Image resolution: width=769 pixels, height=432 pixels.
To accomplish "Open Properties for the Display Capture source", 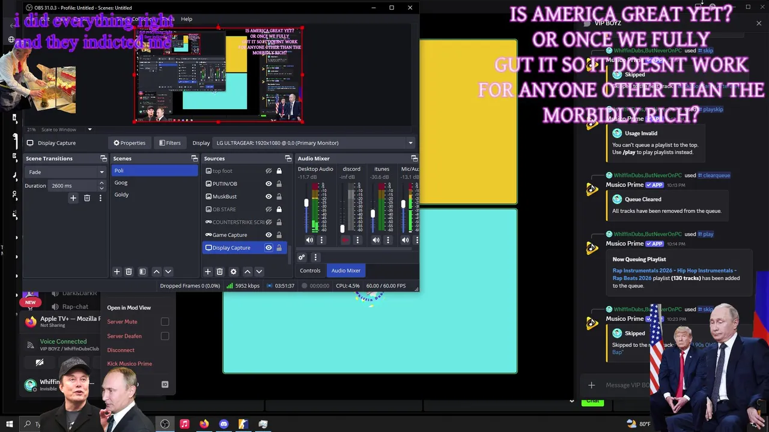I will point(129,143).
